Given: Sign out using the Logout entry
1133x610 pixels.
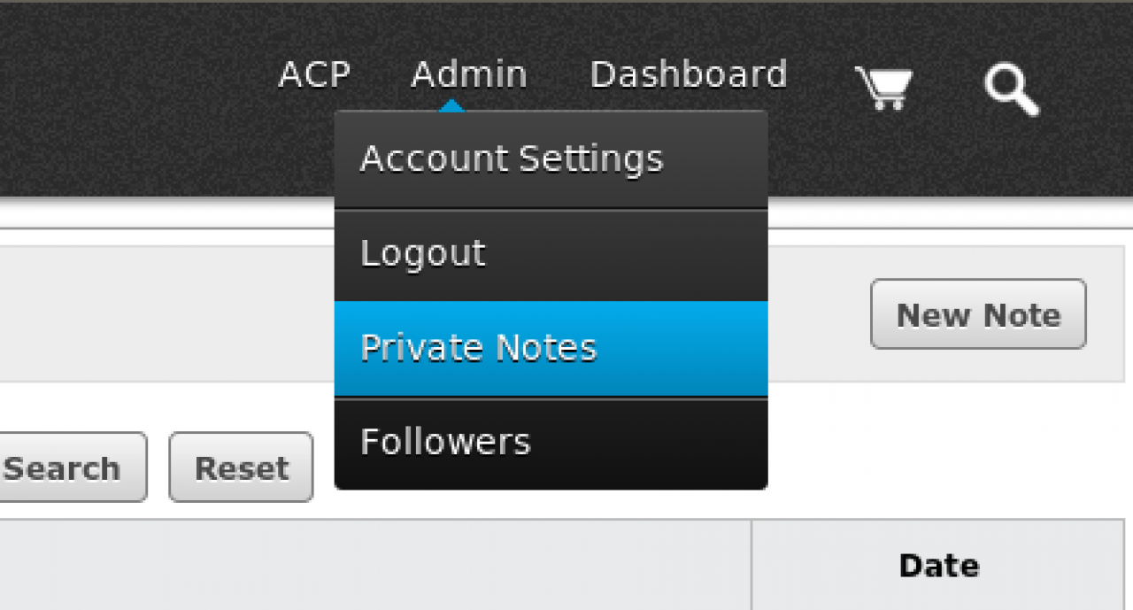Looking at the screenshot, I should point(423,255).
